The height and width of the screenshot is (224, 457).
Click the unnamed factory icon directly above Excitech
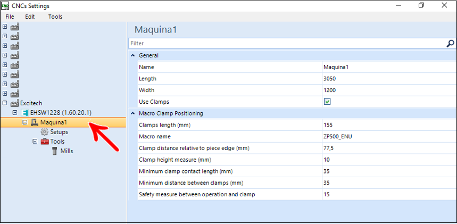14,94
